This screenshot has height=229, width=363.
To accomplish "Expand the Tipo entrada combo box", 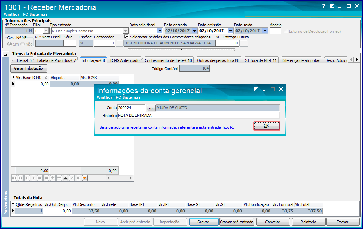I will pos(125,31).
